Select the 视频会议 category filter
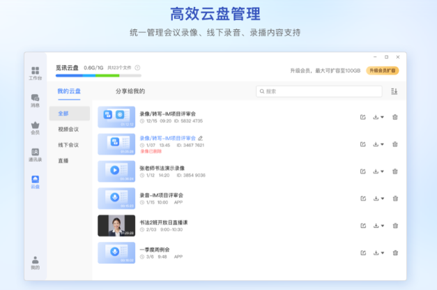 point(68,129)
